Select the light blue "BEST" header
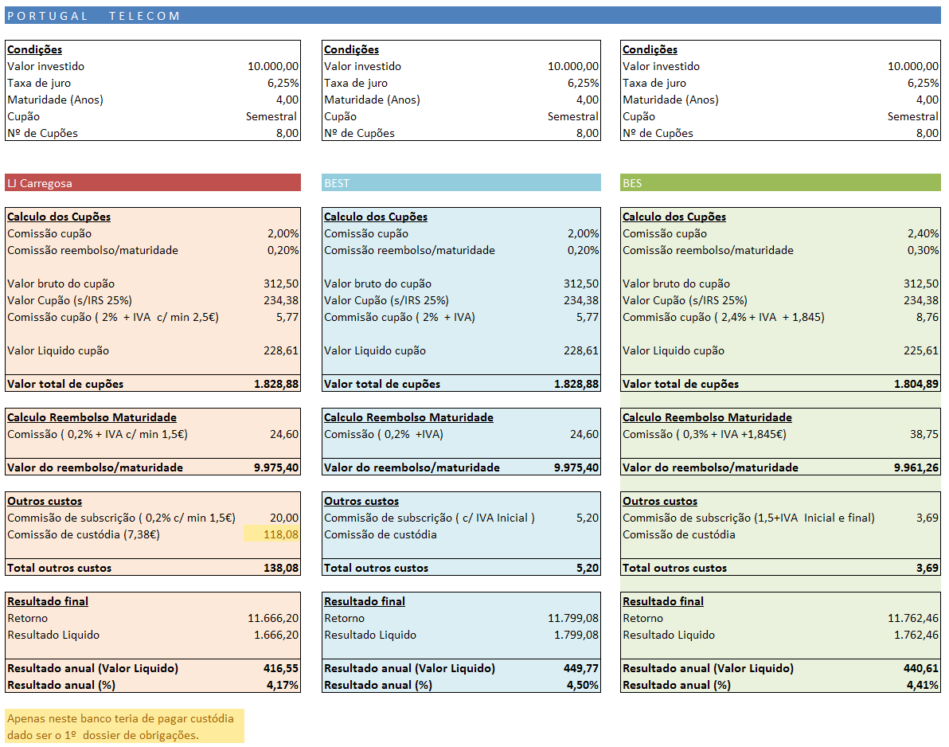Screen dimensions: 949x747 pyautogui.click(x=461, y=183)
